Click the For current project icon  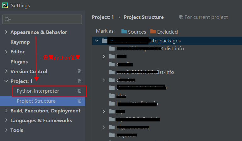181,17
